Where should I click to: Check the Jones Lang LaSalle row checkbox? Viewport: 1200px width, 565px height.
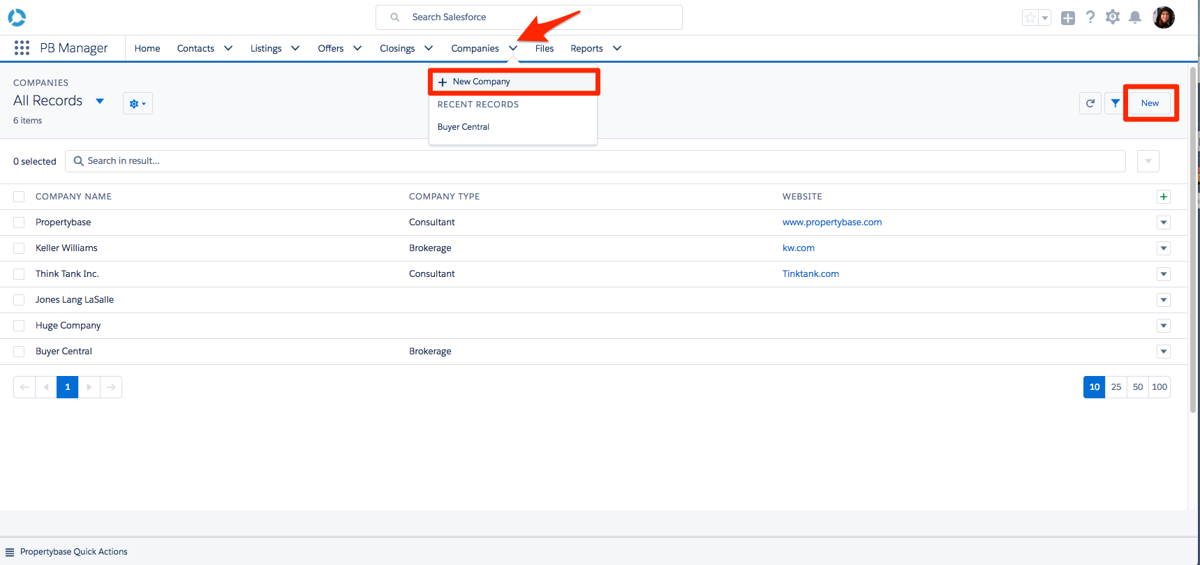point(19,300)
